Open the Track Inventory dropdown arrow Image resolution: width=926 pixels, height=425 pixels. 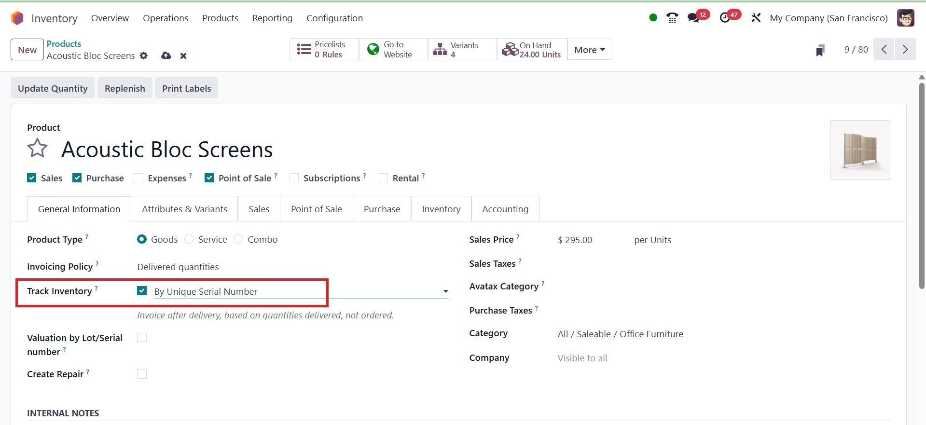445,291
